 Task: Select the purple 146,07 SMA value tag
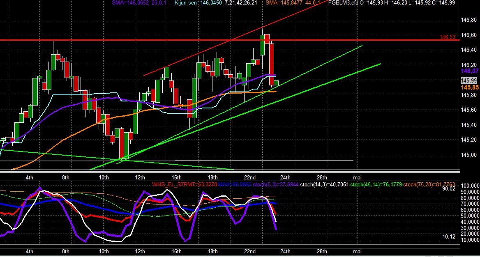(x=470, y=71)
